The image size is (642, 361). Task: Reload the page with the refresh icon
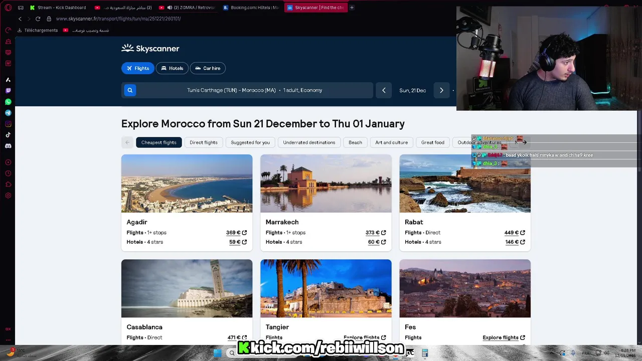38,19
